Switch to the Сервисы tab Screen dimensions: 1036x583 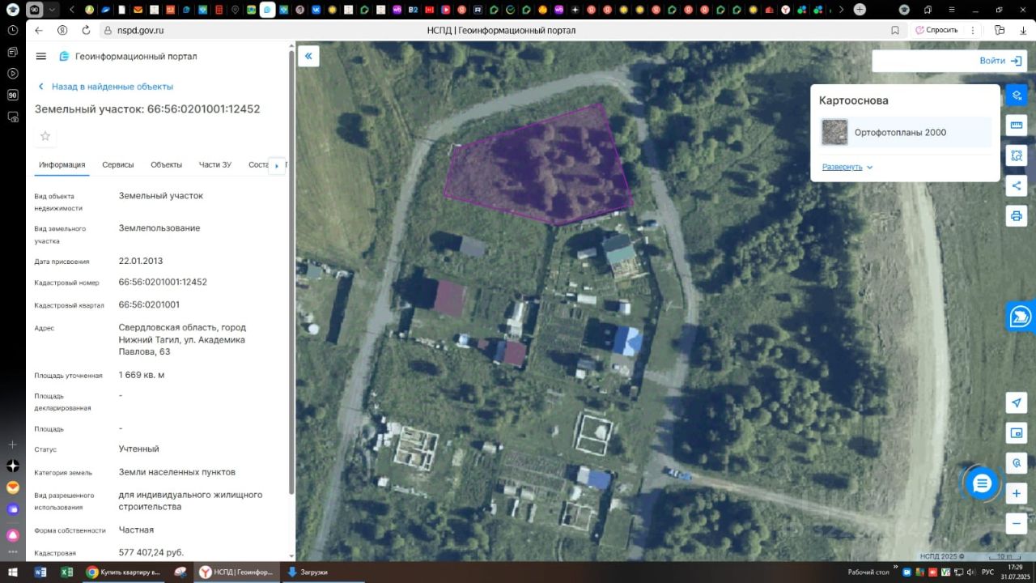118,164
